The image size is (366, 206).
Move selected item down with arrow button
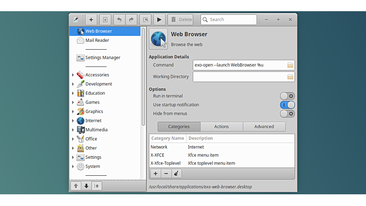pyautogui.click(x=86, y=186)
